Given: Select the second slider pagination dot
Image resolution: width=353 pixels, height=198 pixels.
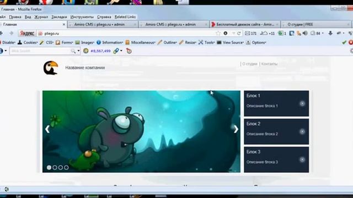Looking at the screenshot, I should click(x=55, y=167).
